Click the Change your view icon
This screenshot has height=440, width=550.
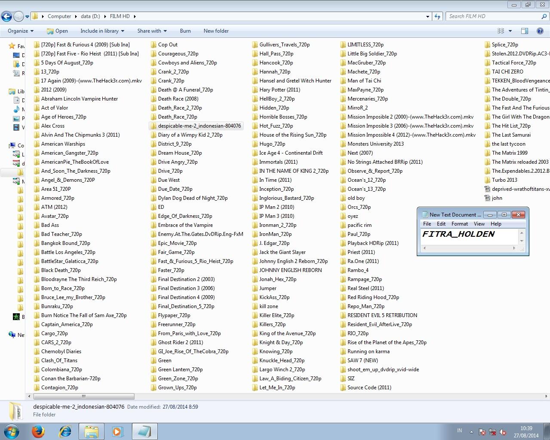point(501,31)
